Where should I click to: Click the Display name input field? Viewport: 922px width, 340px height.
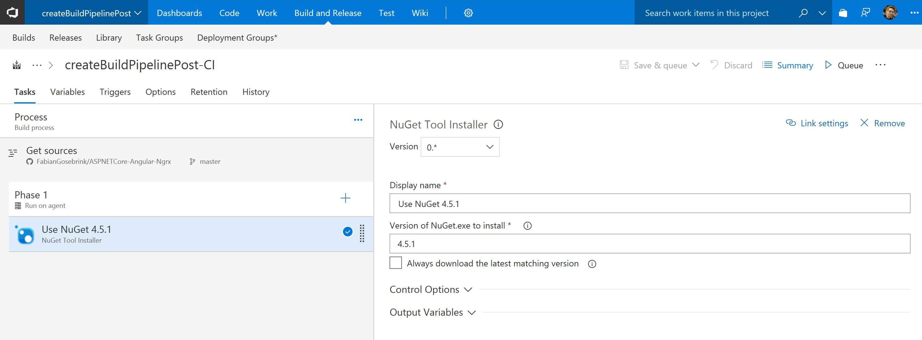[650, 204]
